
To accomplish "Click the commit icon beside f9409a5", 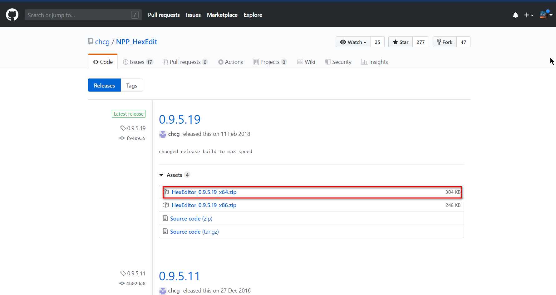I will 122,138.
